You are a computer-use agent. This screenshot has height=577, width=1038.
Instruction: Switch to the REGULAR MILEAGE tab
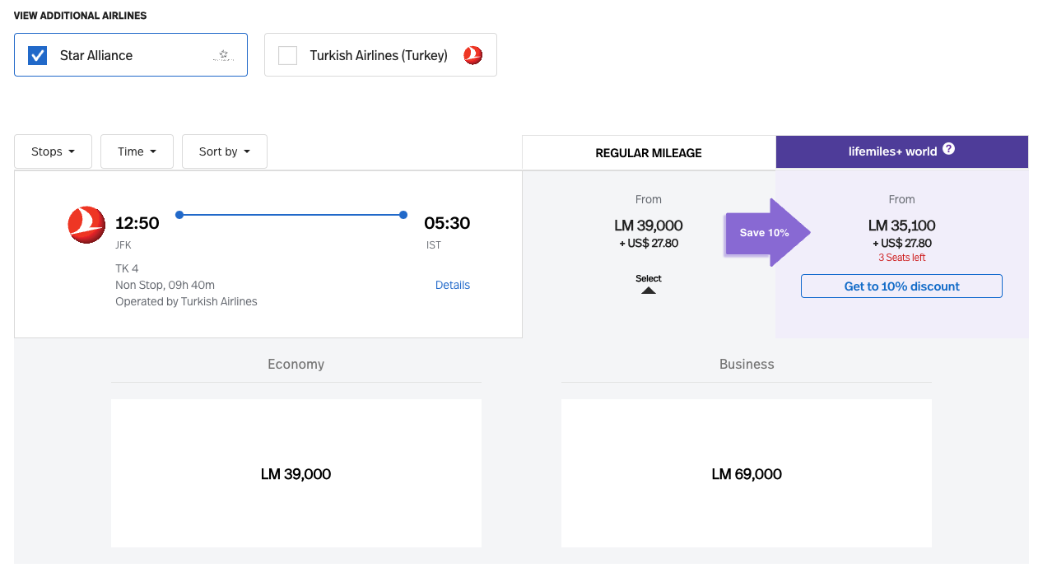(x=649, y=152)
